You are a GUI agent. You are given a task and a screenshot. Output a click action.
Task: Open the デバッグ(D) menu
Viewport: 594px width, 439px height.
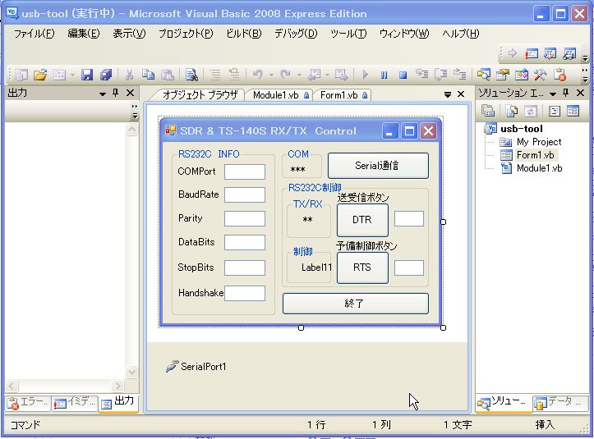pos(296,34)
